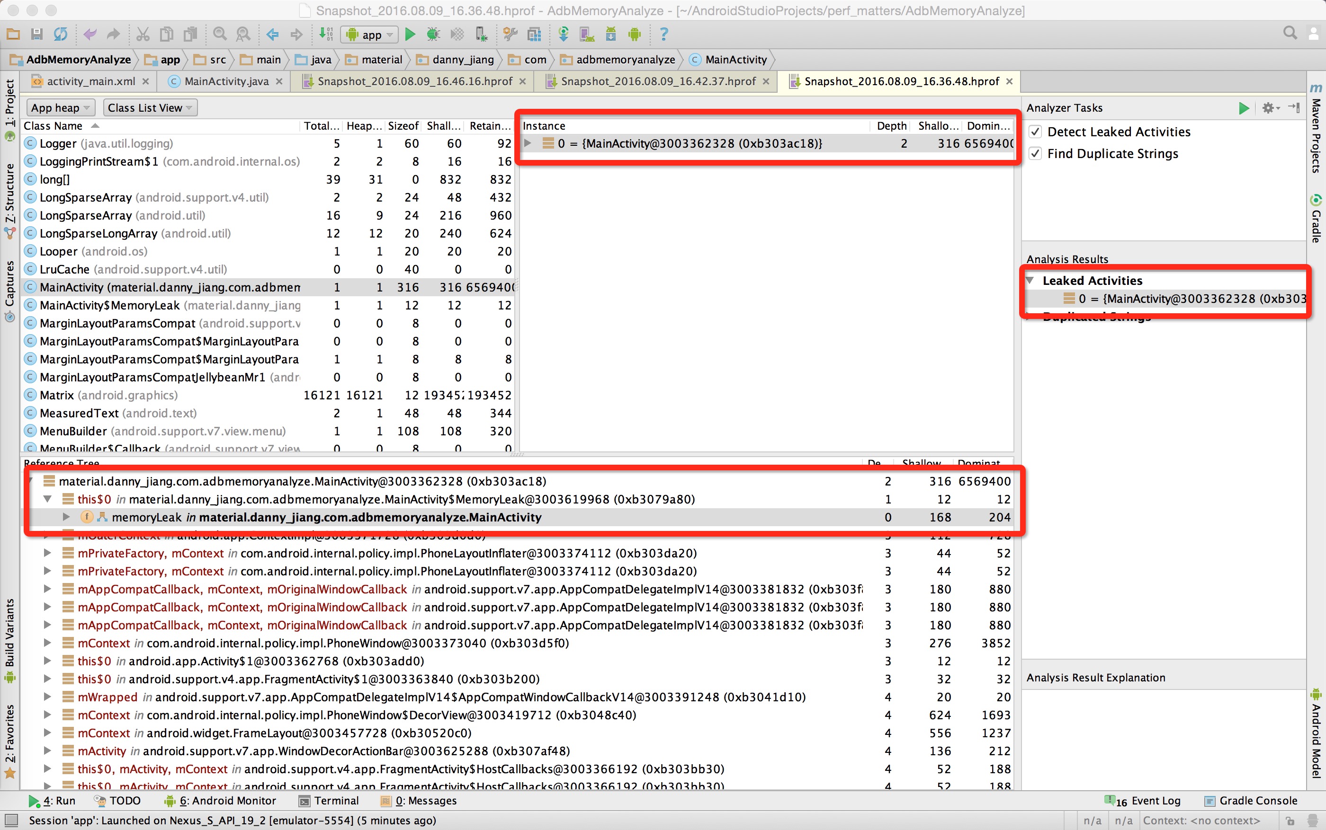This screenshot has width=1326, height=830.
Task: Collapse the Leaked Activities results node
Action: tap(1030, 281)
